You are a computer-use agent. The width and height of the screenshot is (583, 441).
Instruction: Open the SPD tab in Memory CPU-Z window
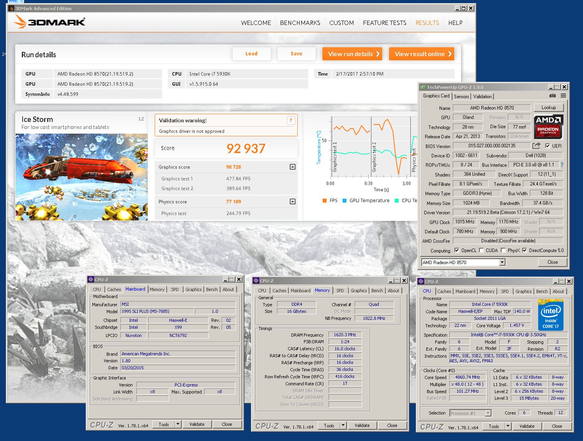340,291
